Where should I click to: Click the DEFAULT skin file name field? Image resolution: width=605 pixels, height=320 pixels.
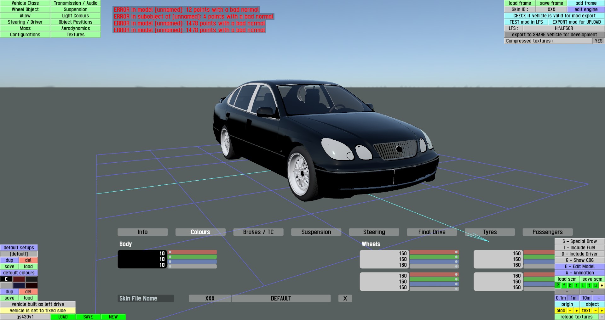[281, 298]
